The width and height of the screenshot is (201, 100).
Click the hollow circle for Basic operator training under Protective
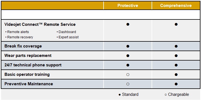click(128, 75)
